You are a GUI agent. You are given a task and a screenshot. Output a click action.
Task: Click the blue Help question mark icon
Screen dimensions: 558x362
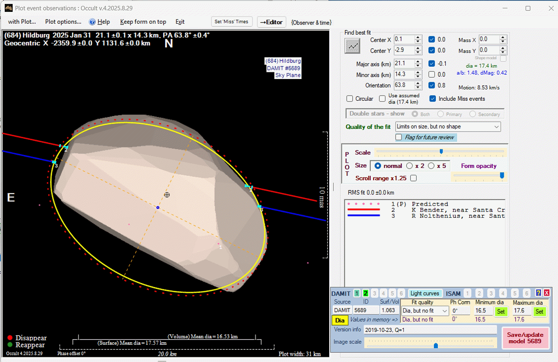pos(92,22)
